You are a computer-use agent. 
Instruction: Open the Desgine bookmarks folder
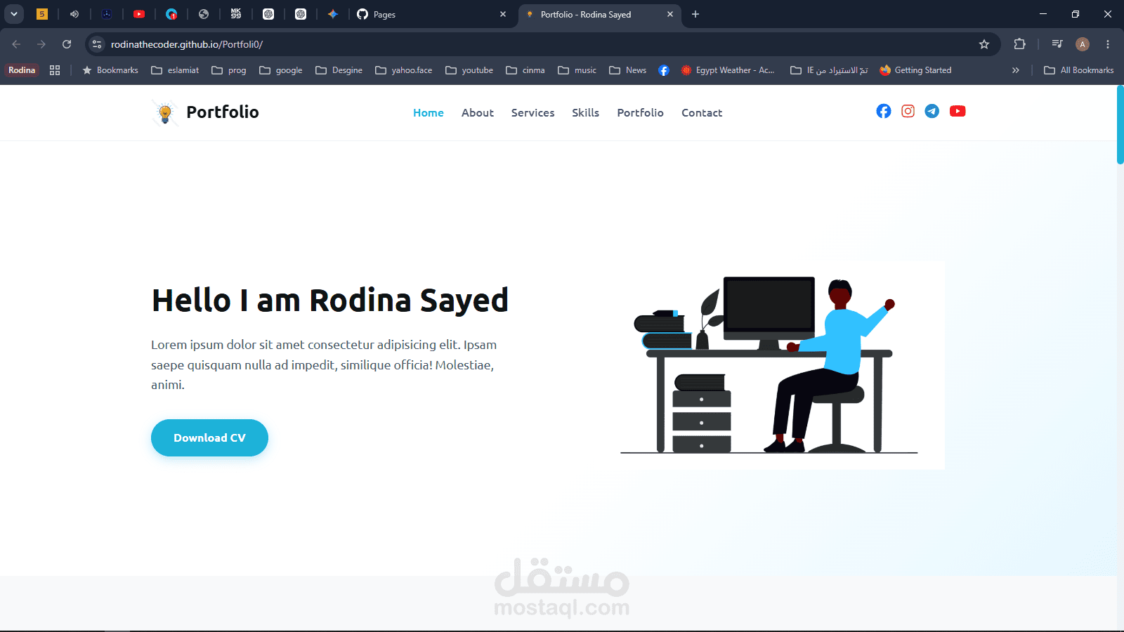coord(339,70)
